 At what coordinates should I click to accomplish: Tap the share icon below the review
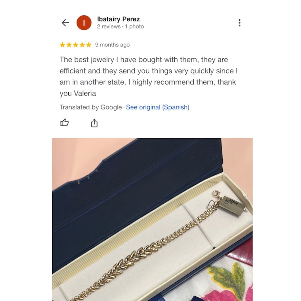tap(94, 123)
